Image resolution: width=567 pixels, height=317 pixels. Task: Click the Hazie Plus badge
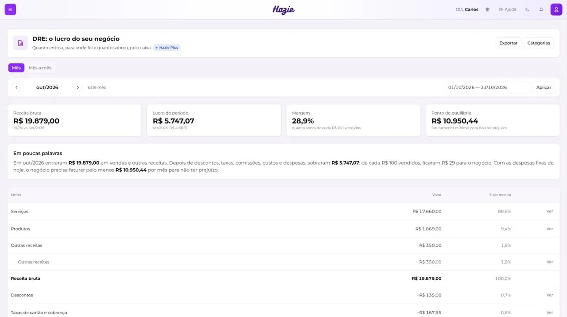click(167, 47)
